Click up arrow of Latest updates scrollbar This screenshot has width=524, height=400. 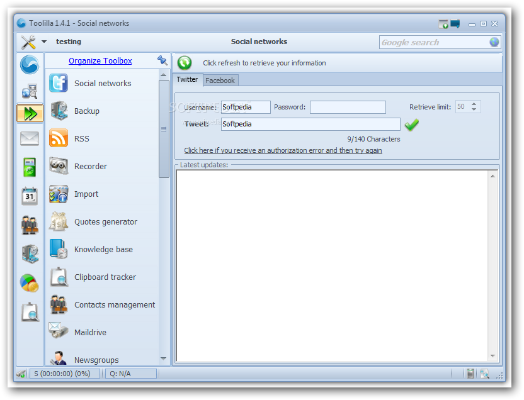[x=493, y=176]
